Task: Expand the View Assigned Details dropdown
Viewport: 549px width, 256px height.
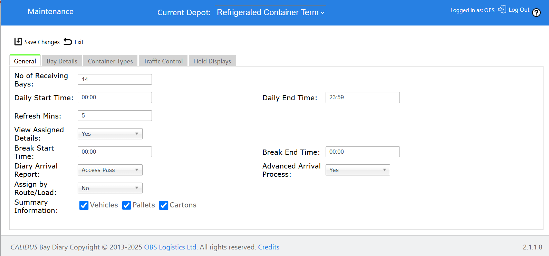Action: pos(110,134)
